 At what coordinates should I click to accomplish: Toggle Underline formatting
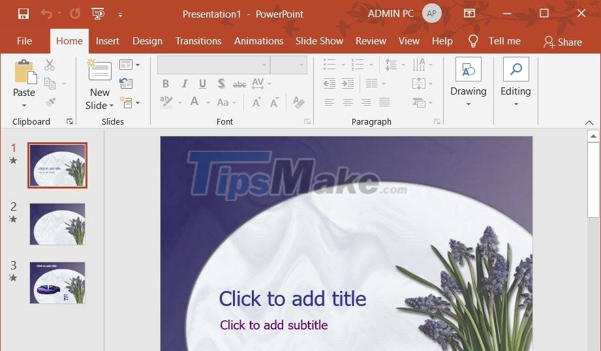coord(202,84)
